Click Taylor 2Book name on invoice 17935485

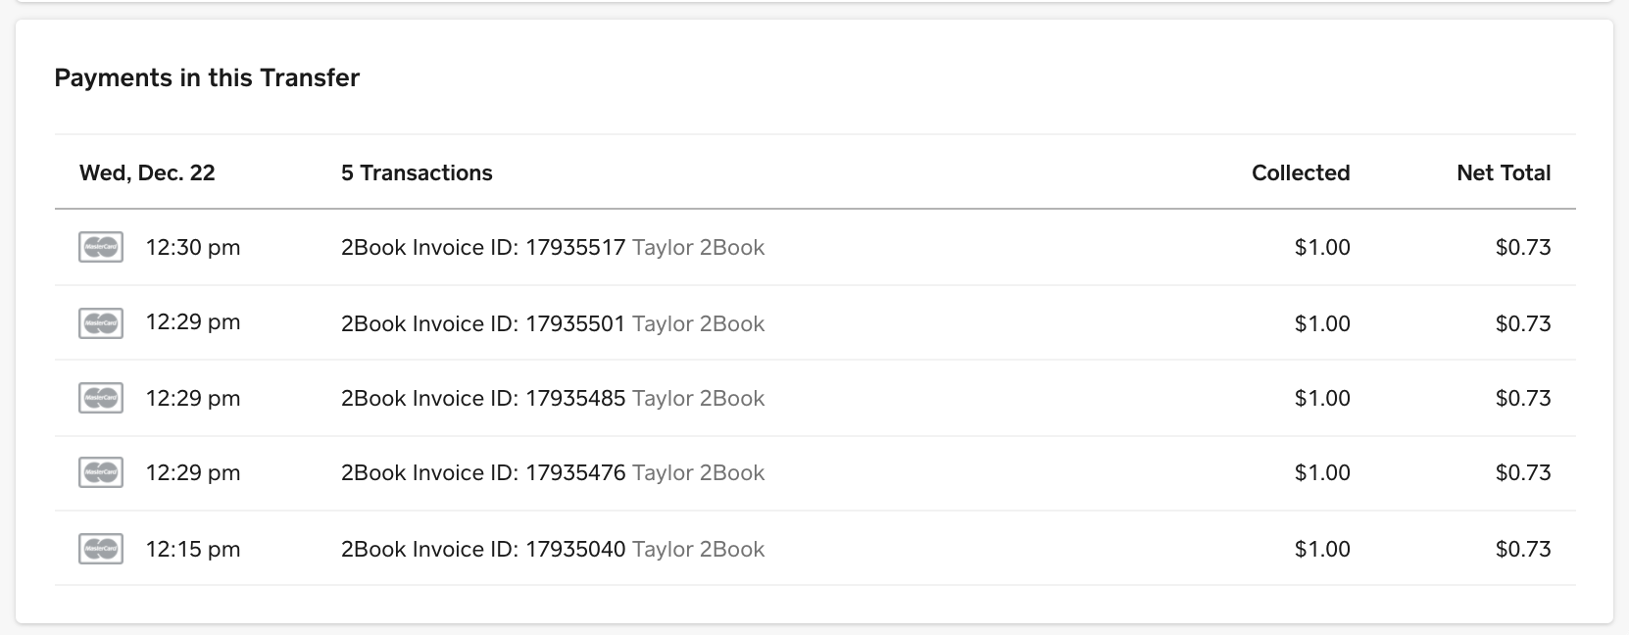(x=699, y=398)
